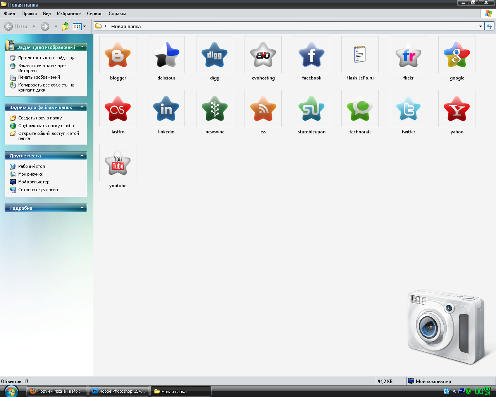
Task: Click the refresh button beside address bar
Action: pyautogui.click(x=489, y=26)
